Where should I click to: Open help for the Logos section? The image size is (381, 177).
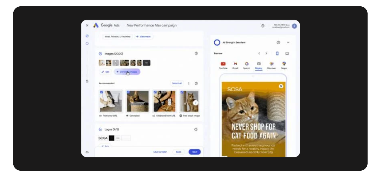[196, 129]
